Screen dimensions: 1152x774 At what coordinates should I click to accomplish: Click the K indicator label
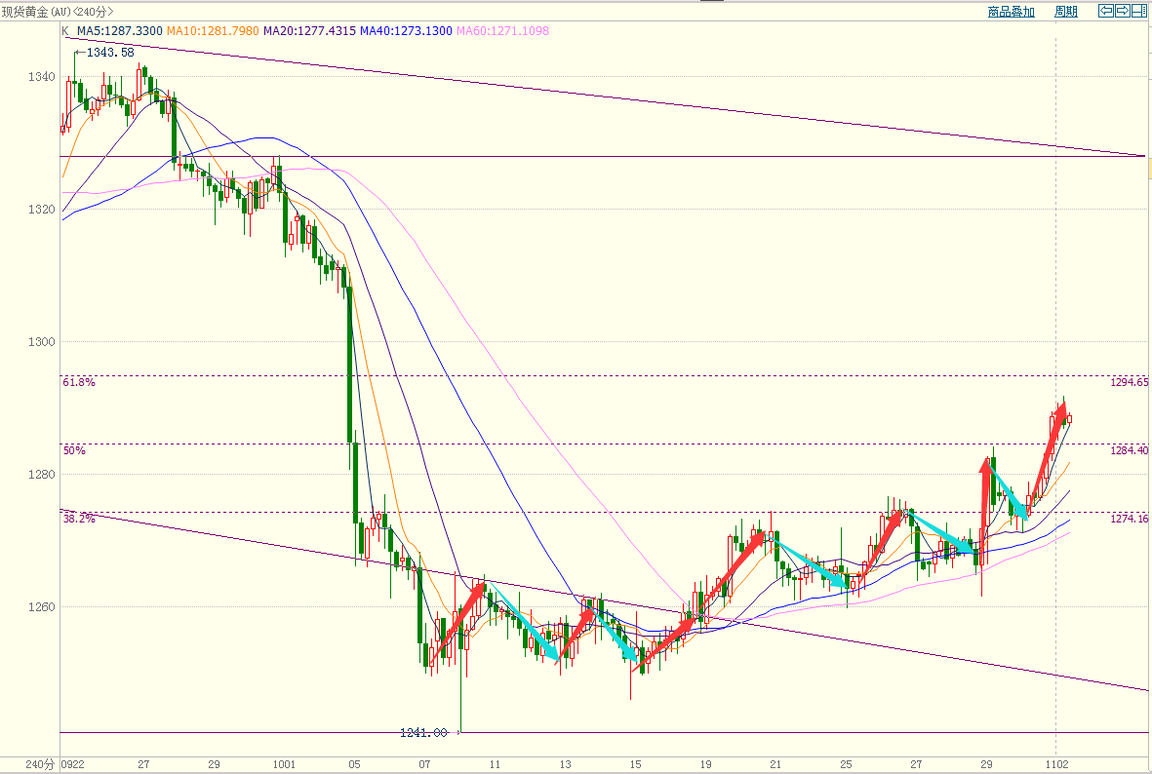[x=65, y=31]
